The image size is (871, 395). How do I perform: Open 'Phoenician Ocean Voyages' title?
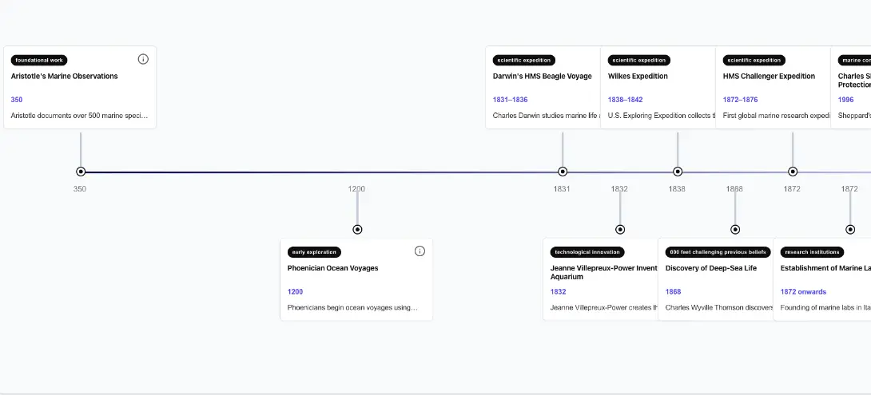(332, 268)
